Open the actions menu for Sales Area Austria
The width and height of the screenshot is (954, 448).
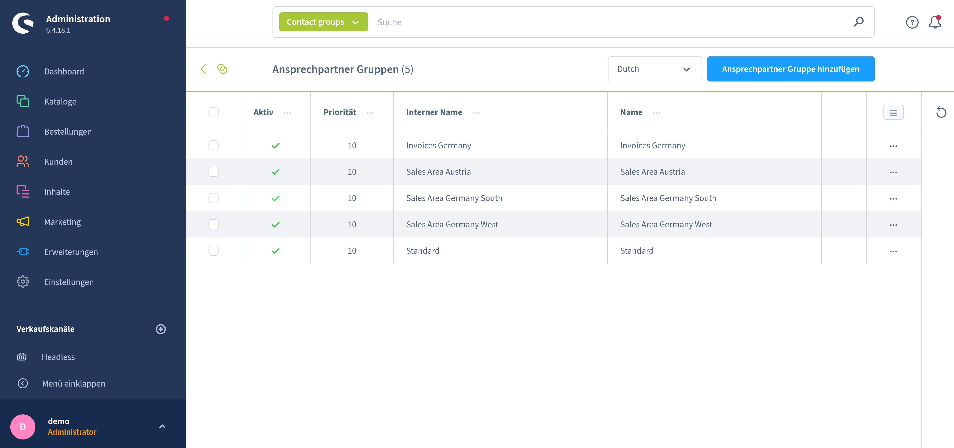coord(893,172)
